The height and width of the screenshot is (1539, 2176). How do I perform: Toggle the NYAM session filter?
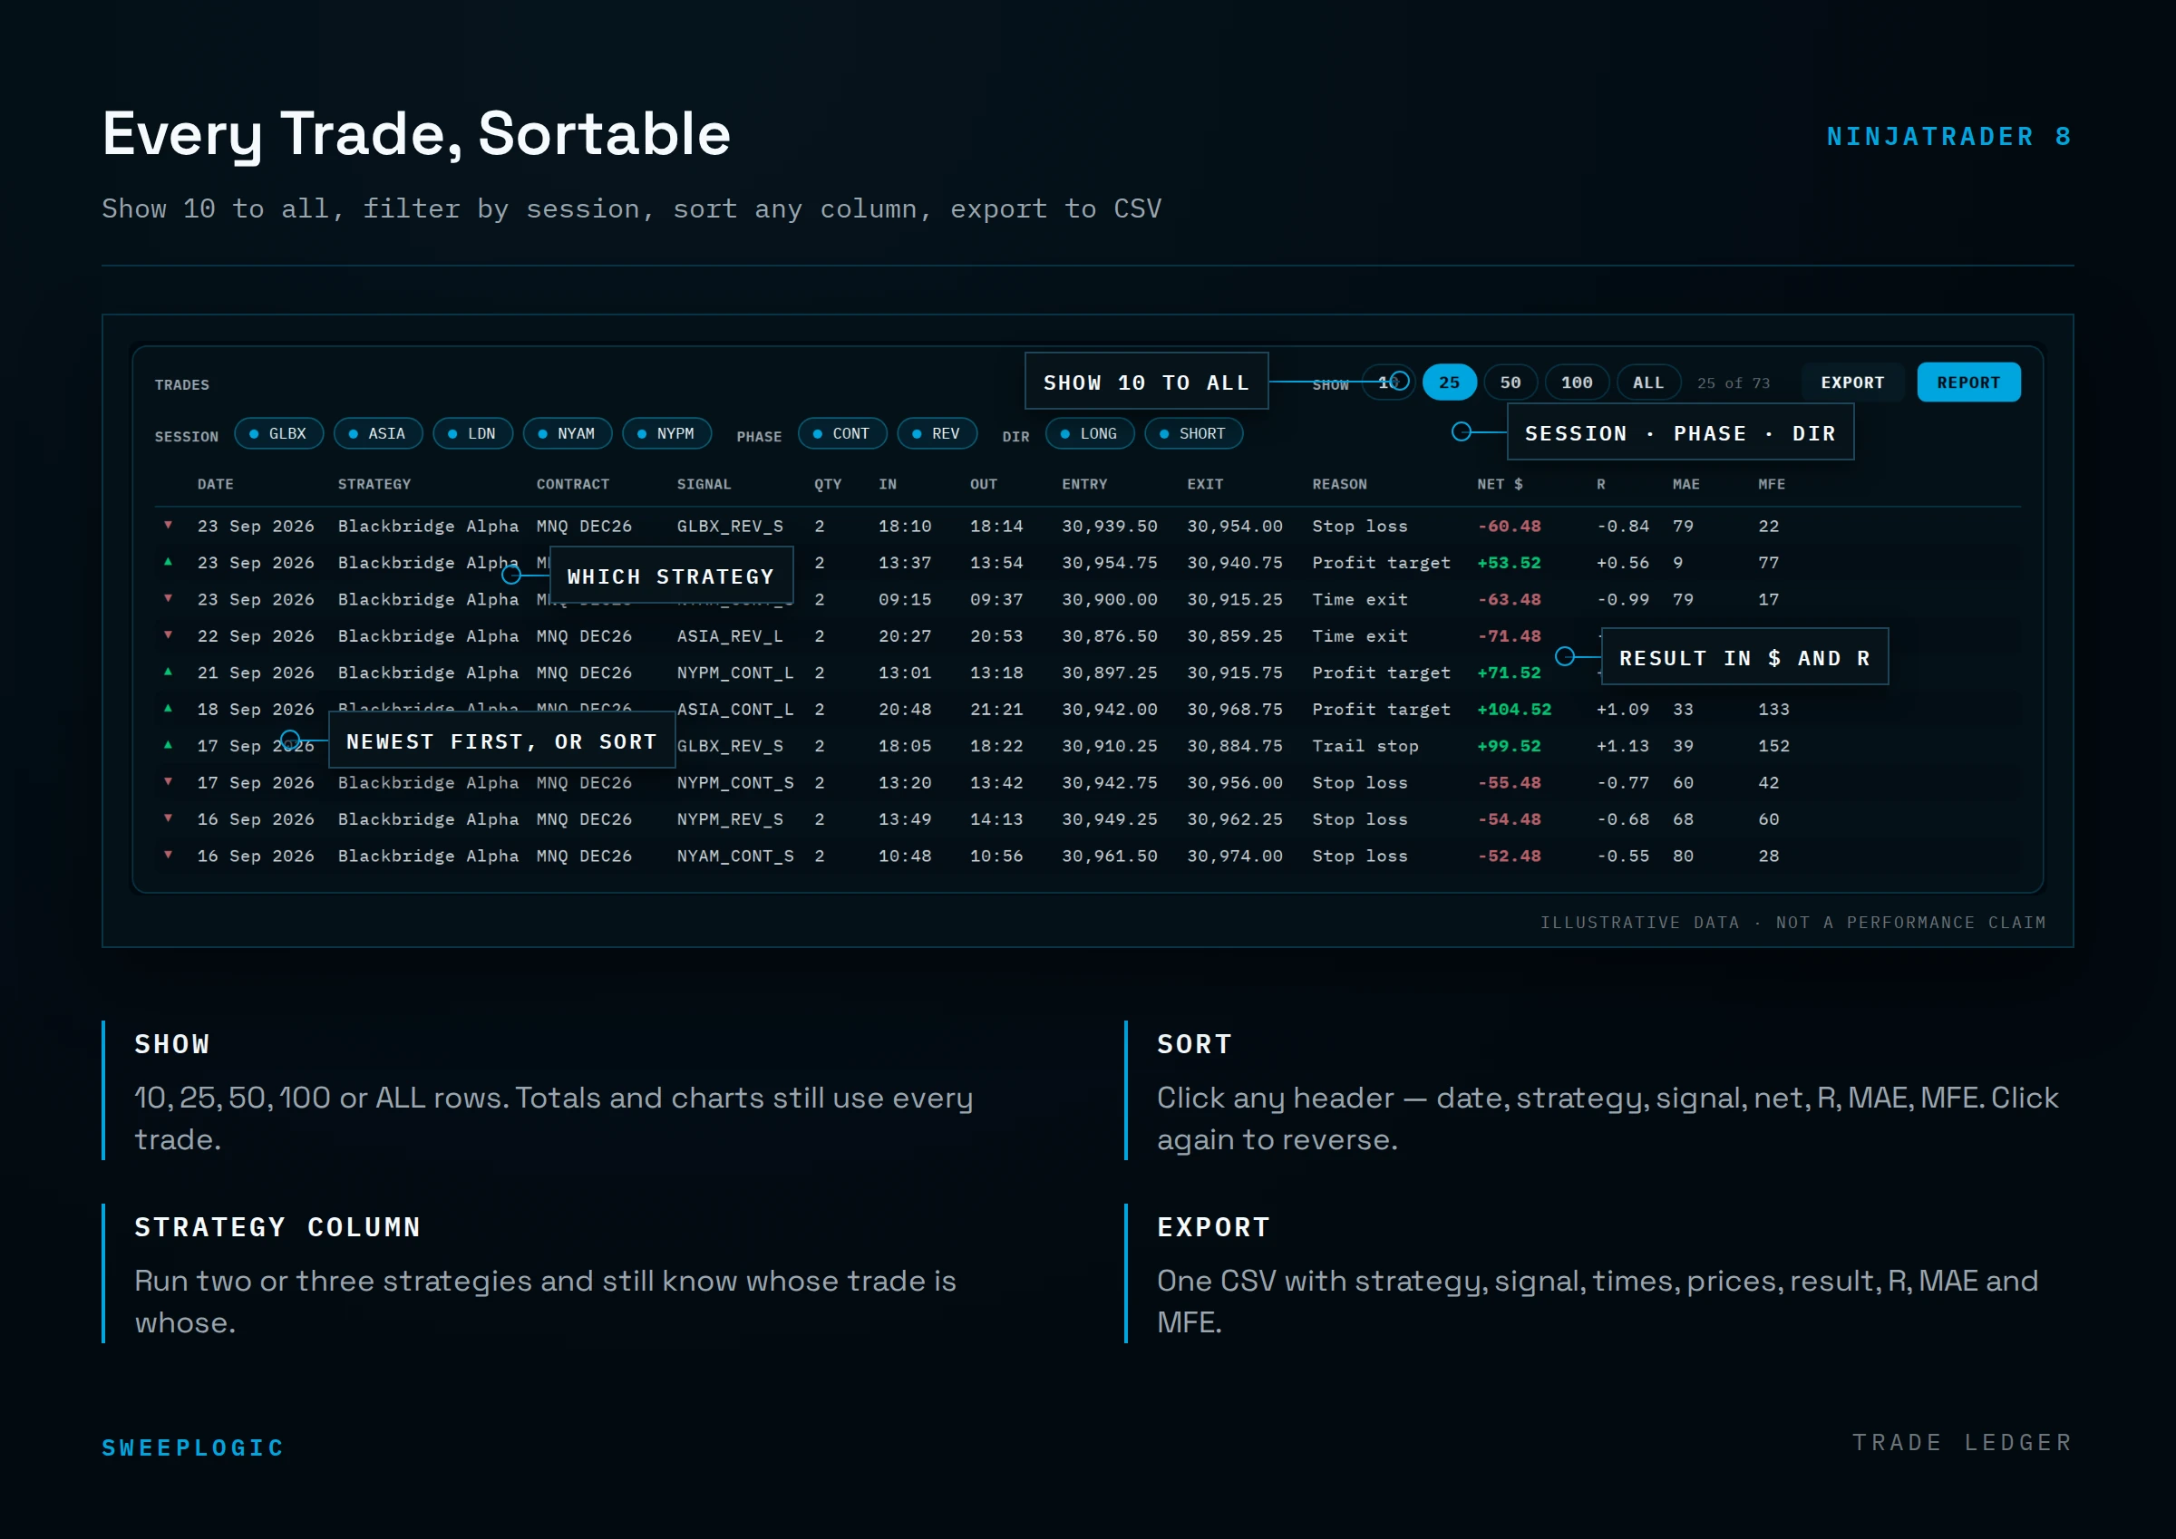[x=568, y=433]
